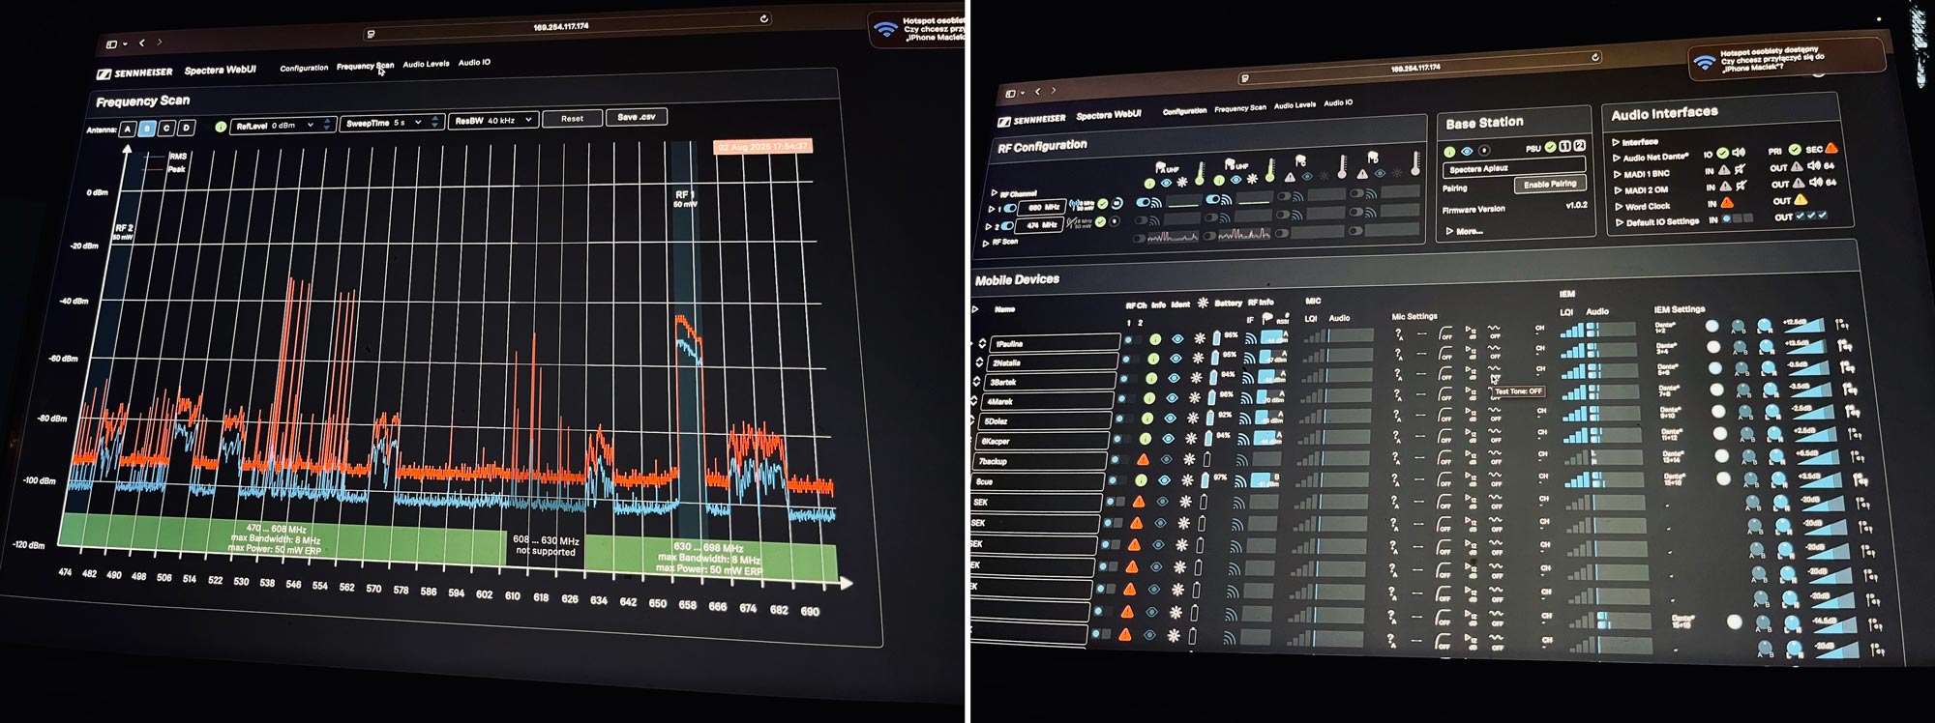
Task: Click the warning triangle icon for 7backup
Action: (x=1143, y=460)
